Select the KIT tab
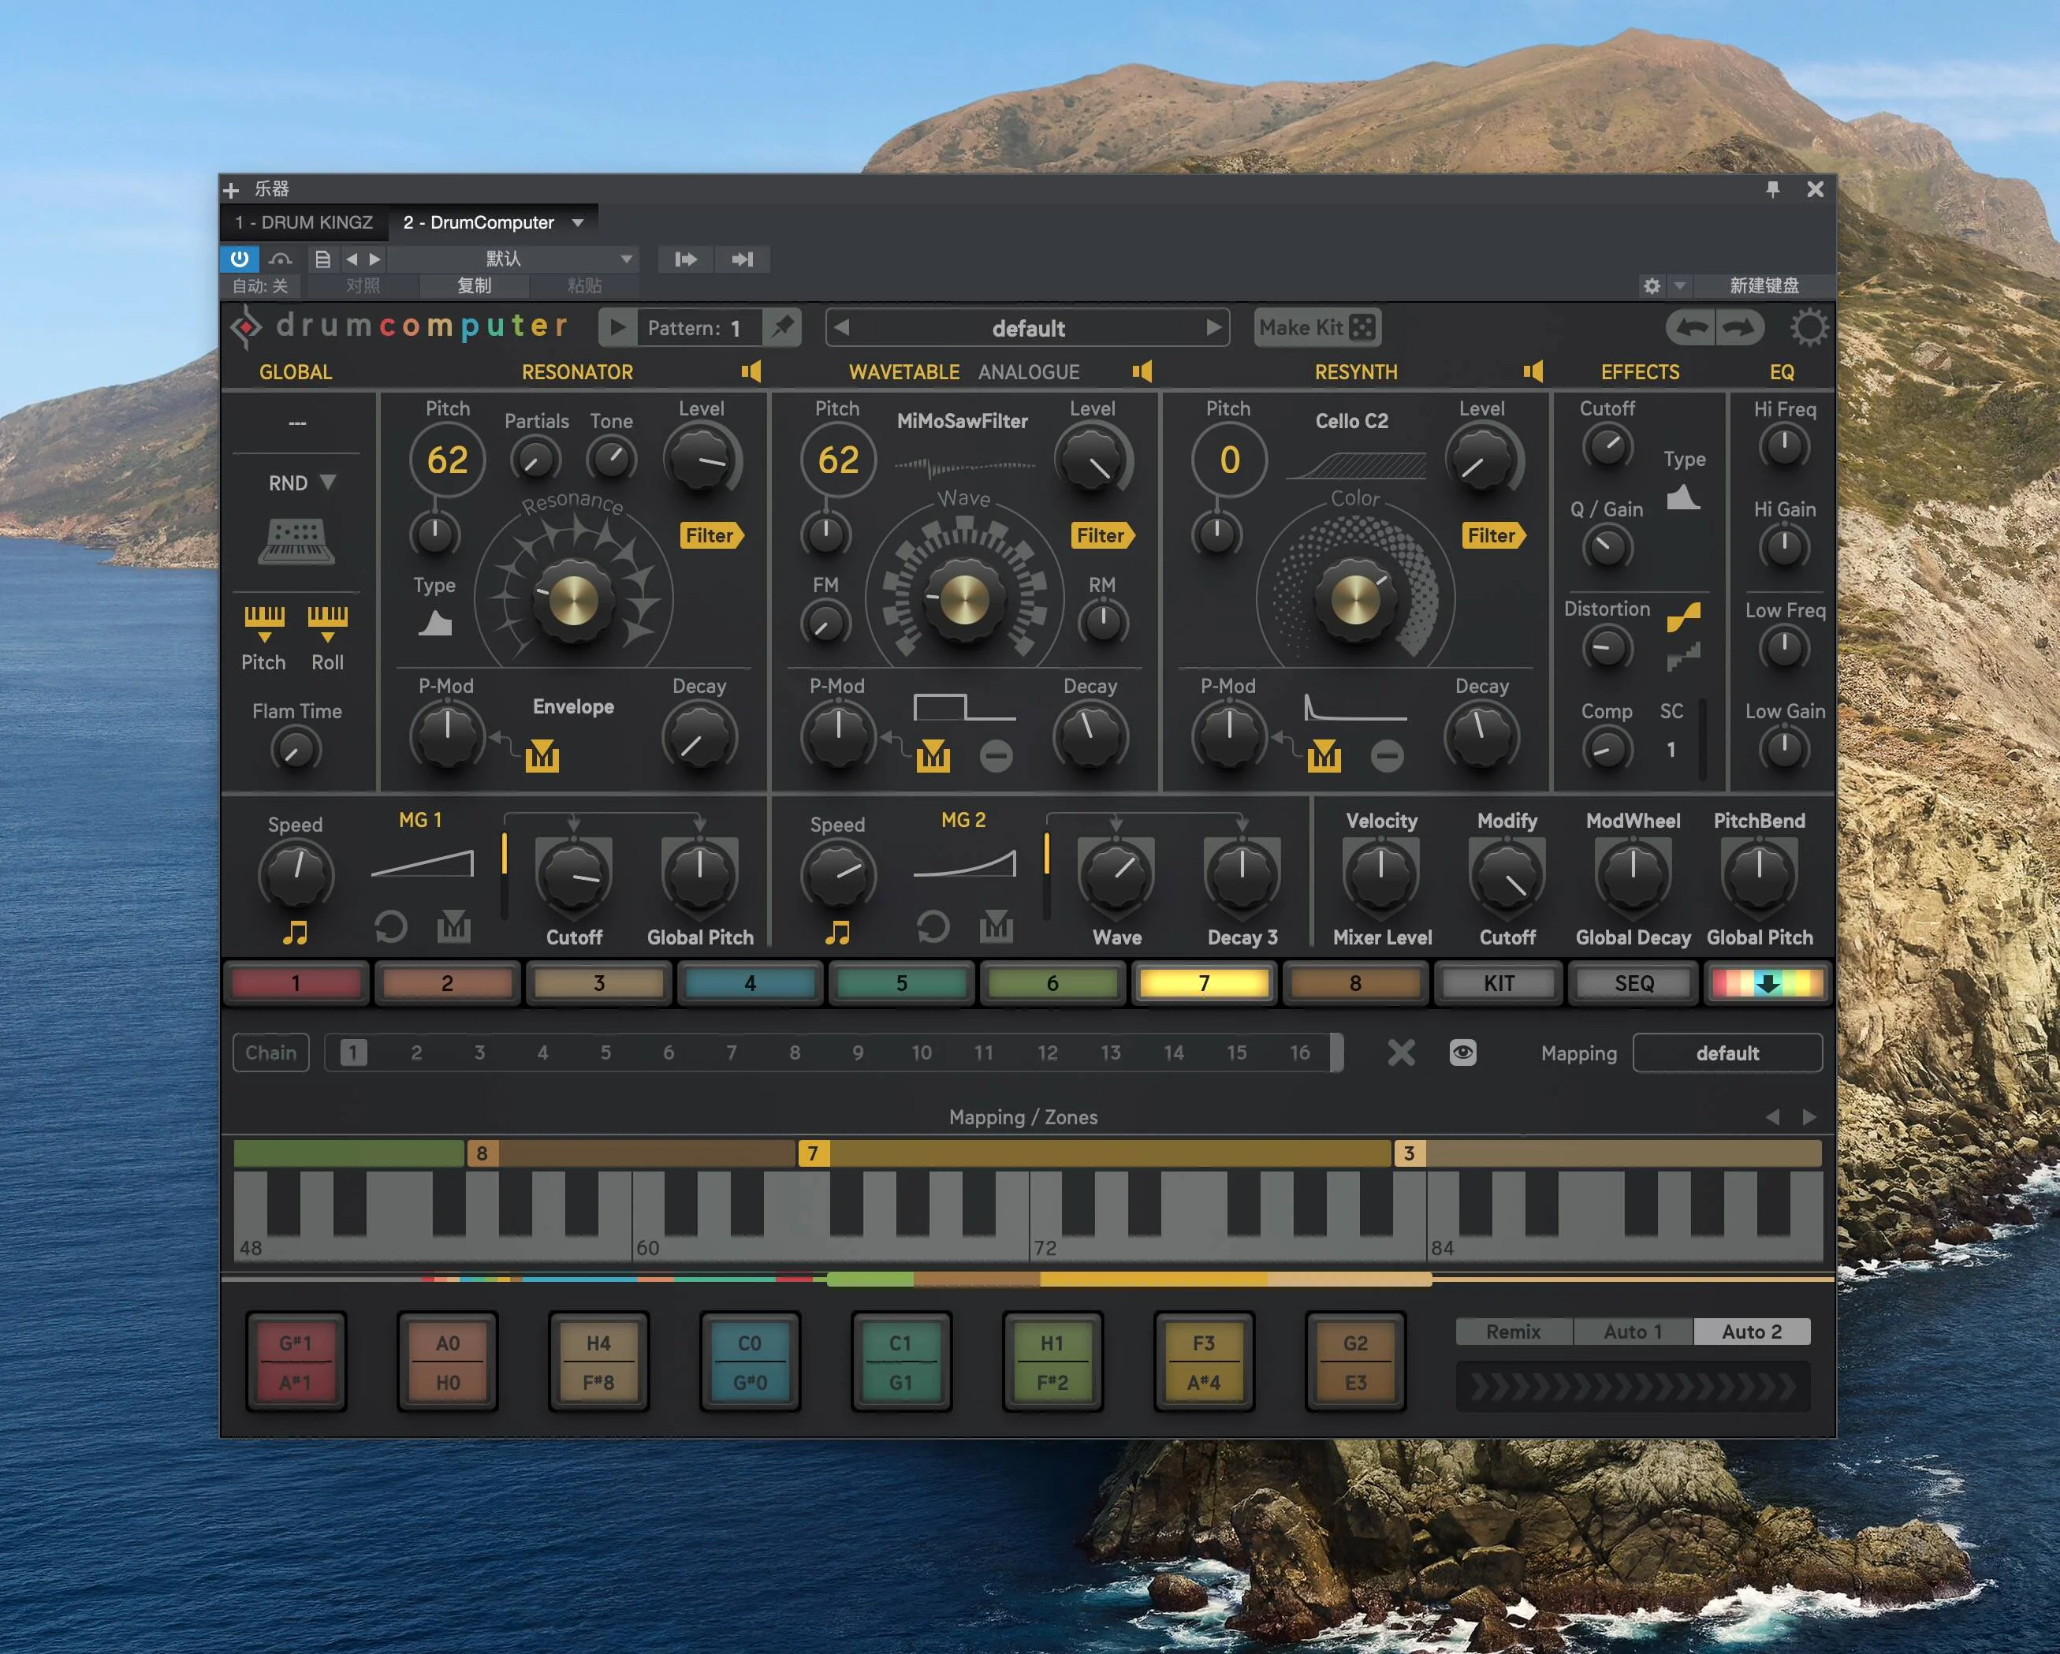This screenshot has width=2060, height=1654. (x=1498, y=983)
